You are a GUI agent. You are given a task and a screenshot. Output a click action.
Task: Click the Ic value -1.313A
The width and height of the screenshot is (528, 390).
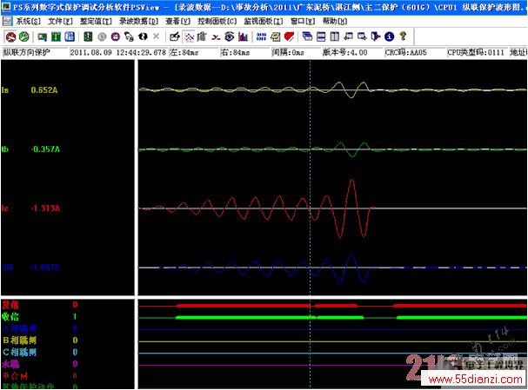45,208
